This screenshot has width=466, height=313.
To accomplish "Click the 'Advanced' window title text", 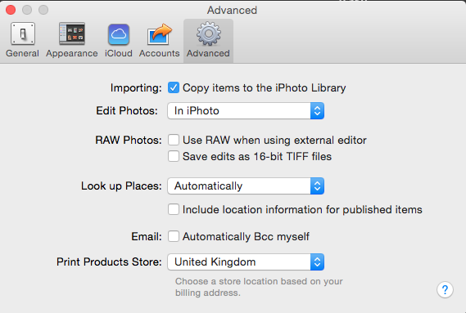I will pyautogui.click(x=232, y=10).
